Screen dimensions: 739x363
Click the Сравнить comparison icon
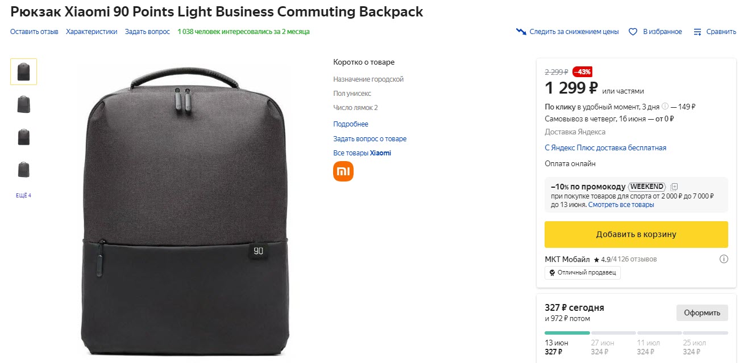point(697,32)
